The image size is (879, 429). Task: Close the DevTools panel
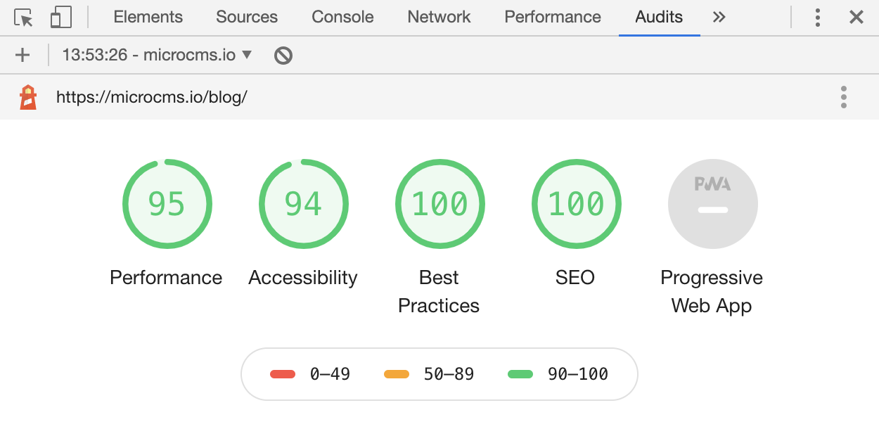[856, 18]
